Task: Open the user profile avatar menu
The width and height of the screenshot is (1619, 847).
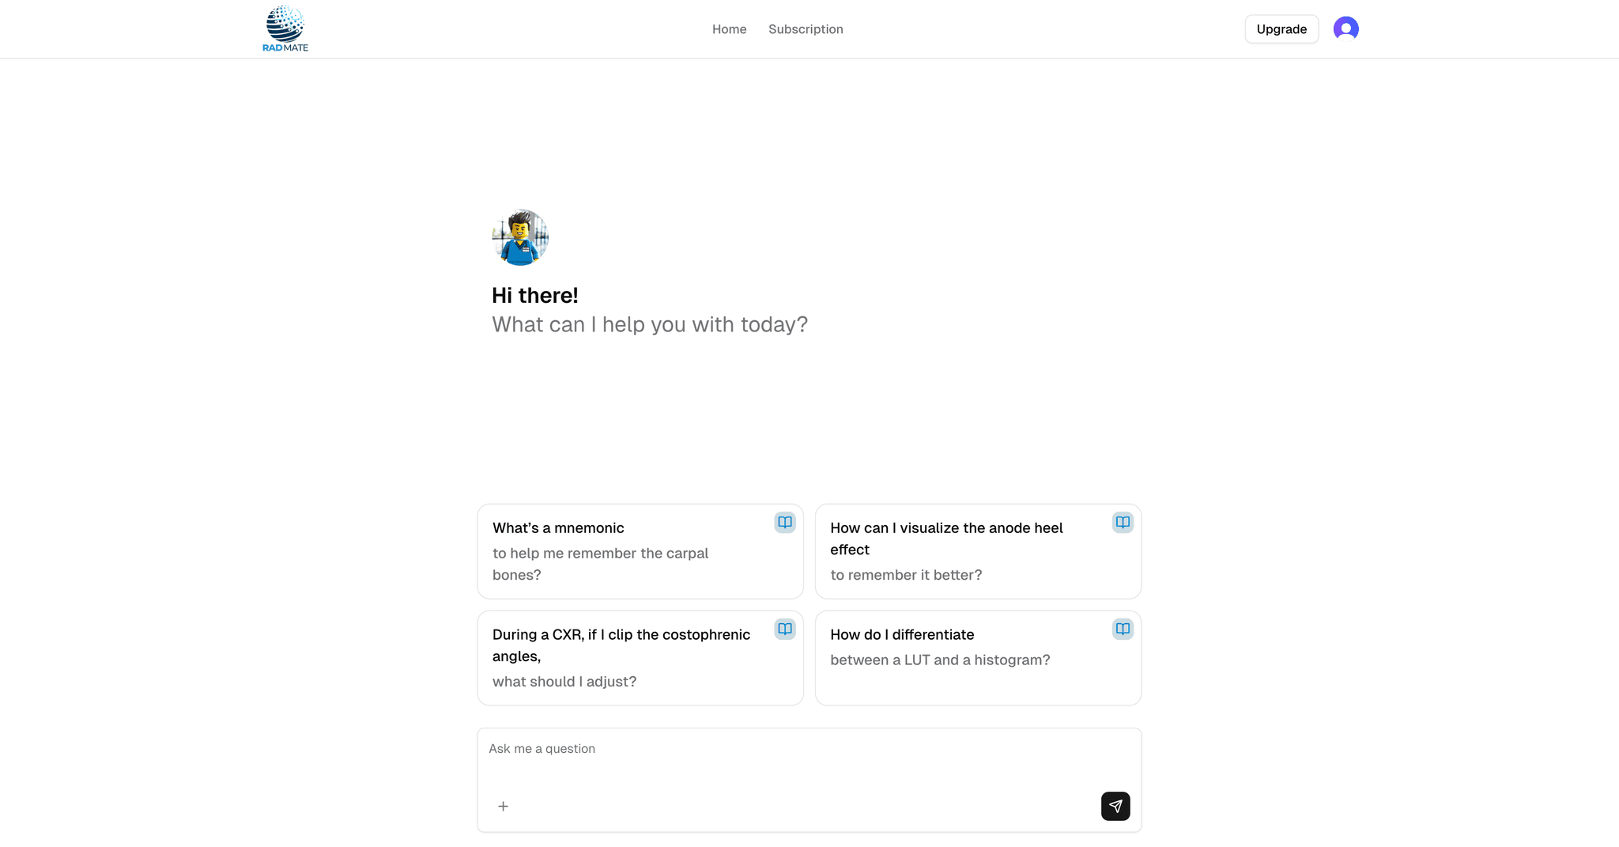Action: click(x=1345, y=29)
